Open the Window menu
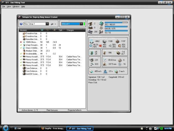Screen dimensions: 174x131 click(x=16, y=7)
